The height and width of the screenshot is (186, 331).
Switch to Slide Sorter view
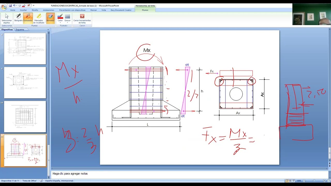[290, 181]
